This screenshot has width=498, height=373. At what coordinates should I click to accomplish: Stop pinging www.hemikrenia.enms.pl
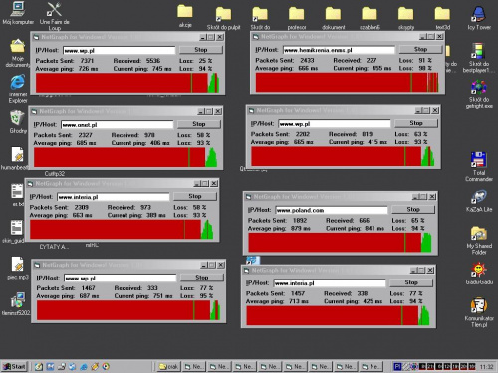coord(420,49)
